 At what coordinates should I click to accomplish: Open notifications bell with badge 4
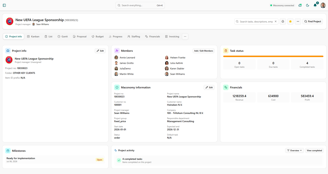tap(315, 5)
